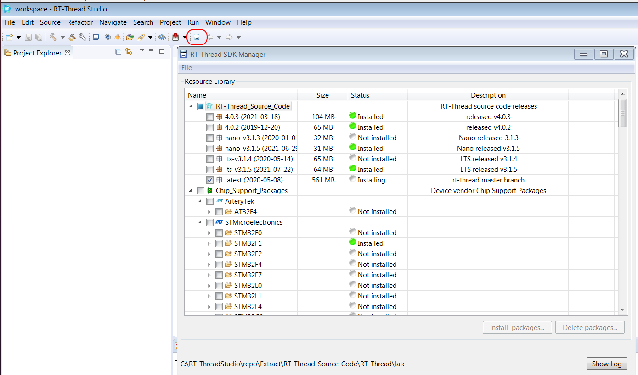
Task: Click RT-Thread Studio title bar logo
Action: (x=8, y=9)
